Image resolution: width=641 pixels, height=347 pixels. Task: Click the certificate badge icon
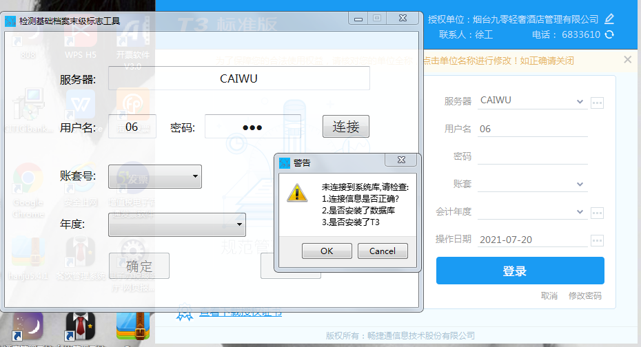(x=184, y=312)
